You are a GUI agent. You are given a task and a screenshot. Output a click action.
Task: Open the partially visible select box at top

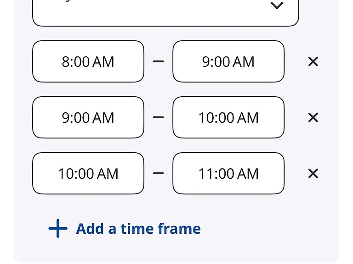tap(165, 13)
